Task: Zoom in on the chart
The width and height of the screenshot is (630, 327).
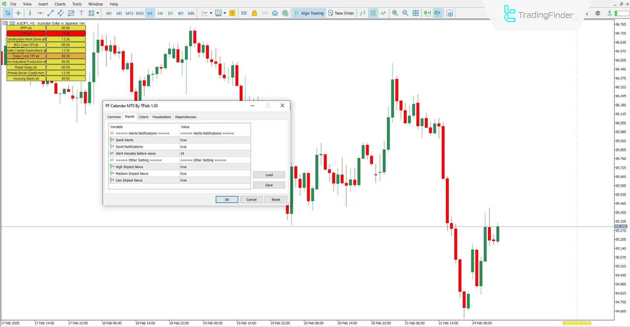Action: pos(395,13)
